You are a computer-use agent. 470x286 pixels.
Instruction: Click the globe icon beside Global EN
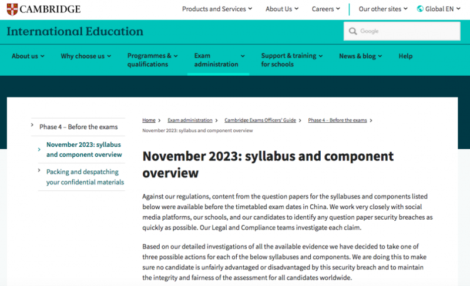(420, 9)
